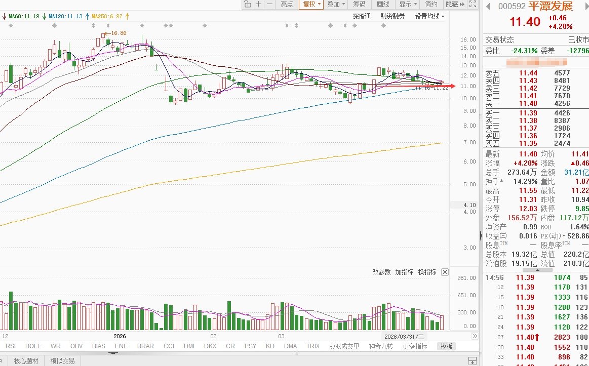
Task: Close the volume indicator panel X
Action: (445, 272)
